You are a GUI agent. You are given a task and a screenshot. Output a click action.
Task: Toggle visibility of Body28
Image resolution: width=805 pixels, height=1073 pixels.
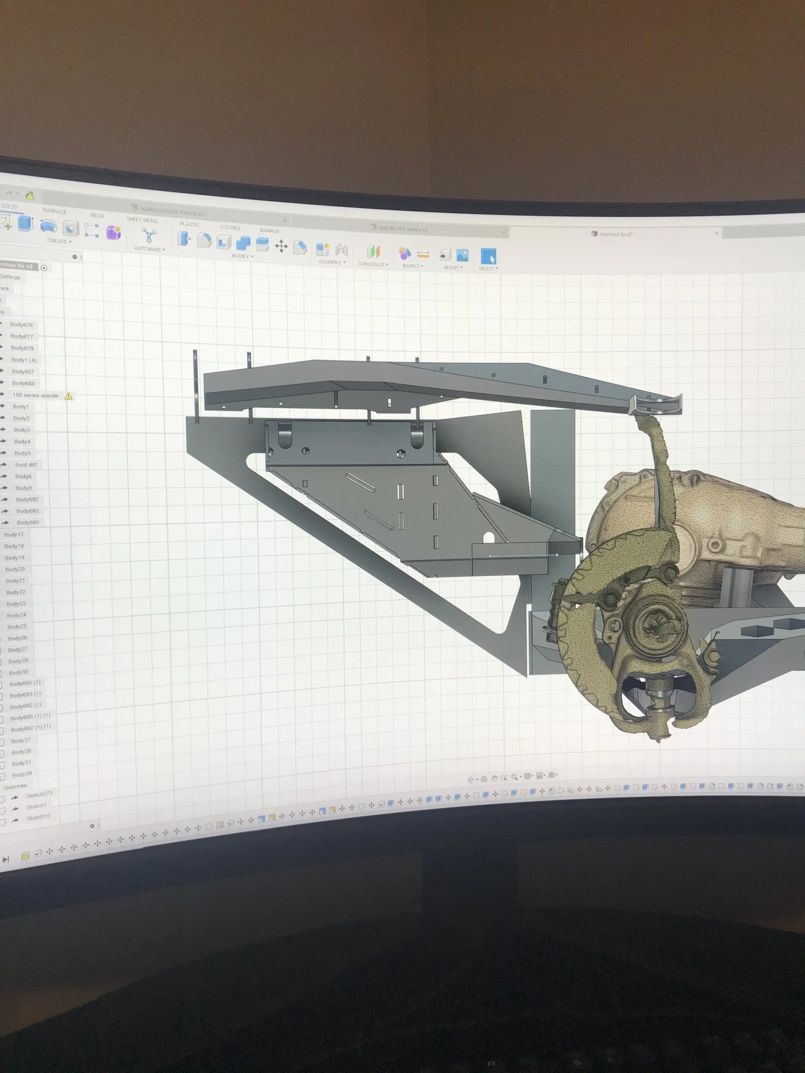2,754
